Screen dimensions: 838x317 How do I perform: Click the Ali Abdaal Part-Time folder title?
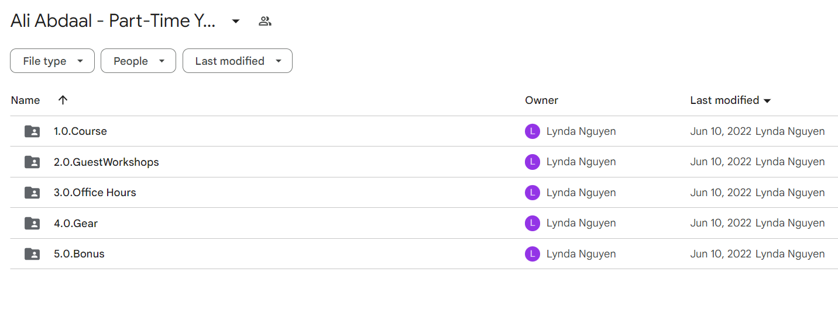pyautogui.click(x=114, y=21)
